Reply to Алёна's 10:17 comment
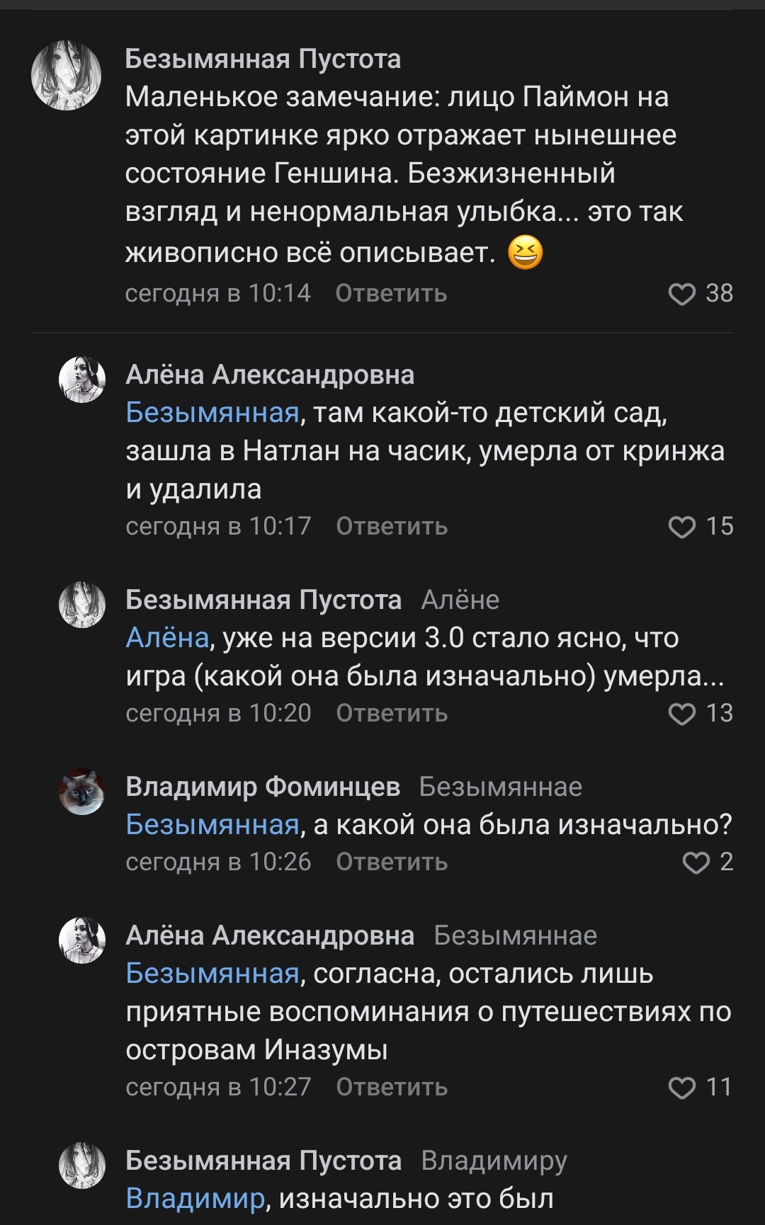This screenshot has width=765, height=1225. [392, 526]
